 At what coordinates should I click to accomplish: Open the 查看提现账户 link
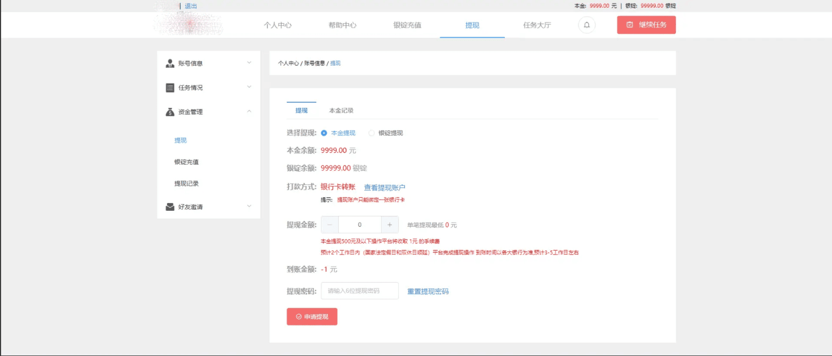[x=384, y=188]
